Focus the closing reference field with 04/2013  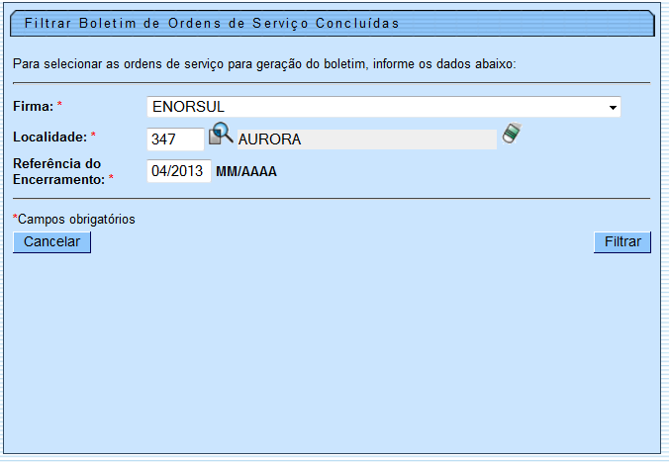178,171
